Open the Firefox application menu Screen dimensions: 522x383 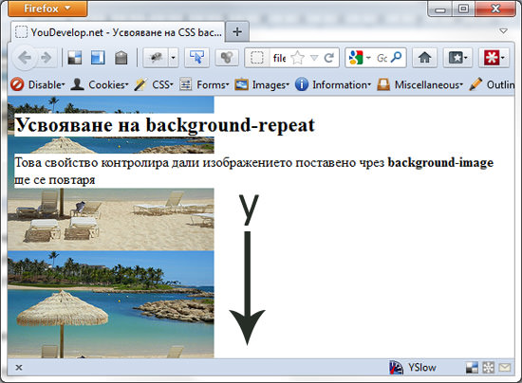pyautogui.click(x=47, y=9)
